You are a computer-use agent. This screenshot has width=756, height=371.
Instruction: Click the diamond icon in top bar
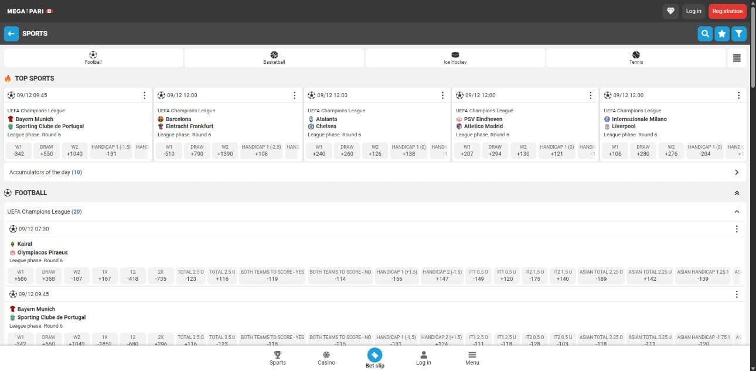click(x=671, y=11)
